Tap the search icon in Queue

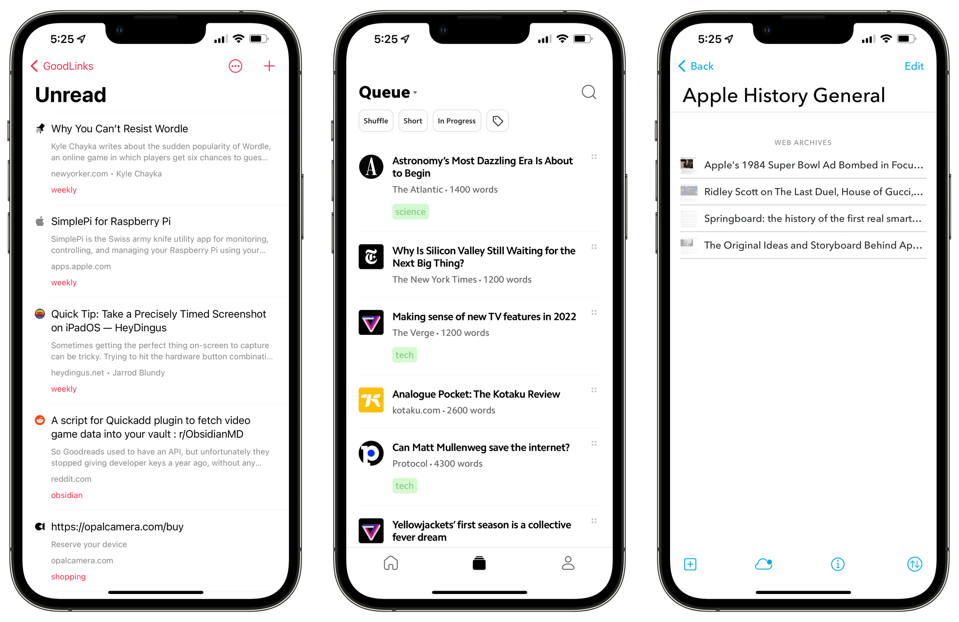tap(589, 92)
